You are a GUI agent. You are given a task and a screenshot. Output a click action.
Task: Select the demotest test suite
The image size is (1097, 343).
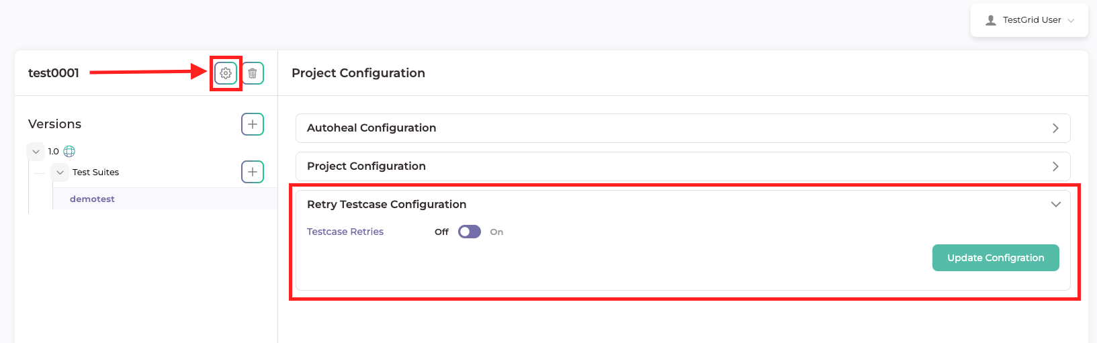(x=92, y=199)
